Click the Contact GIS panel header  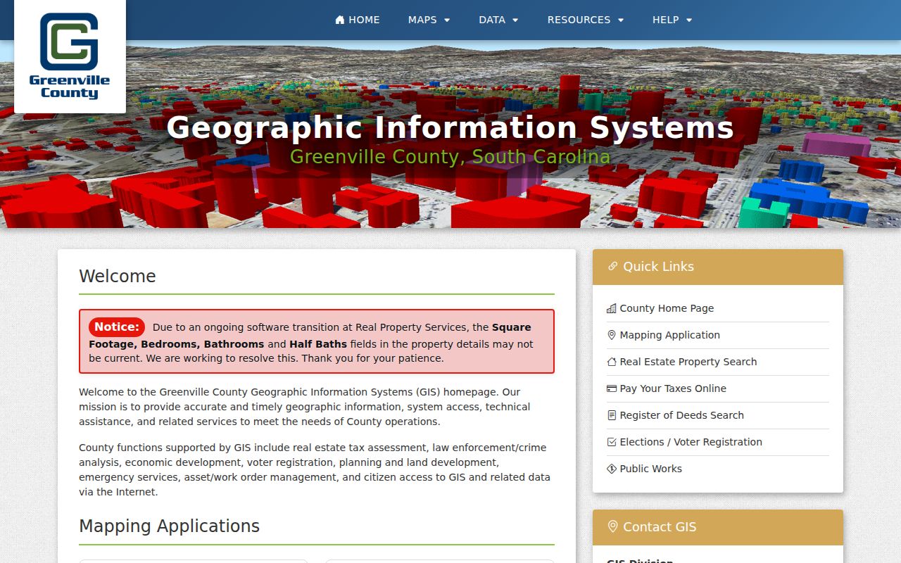coord(718,527)
